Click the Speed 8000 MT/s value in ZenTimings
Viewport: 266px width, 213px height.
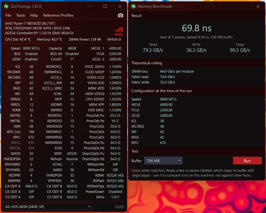31,48
